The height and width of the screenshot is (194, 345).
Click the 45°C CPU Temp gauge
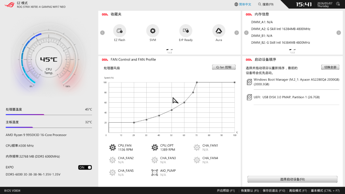tap(48, 60)
